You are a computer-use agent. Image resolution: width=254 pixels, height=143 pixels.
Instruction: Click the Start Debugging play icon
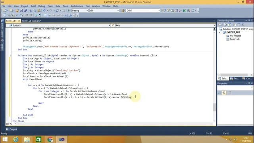(69, 11)
